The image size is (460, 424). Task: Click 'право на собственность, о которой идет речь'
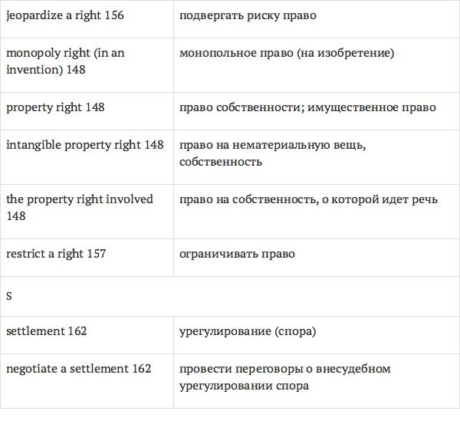point(308,199)
